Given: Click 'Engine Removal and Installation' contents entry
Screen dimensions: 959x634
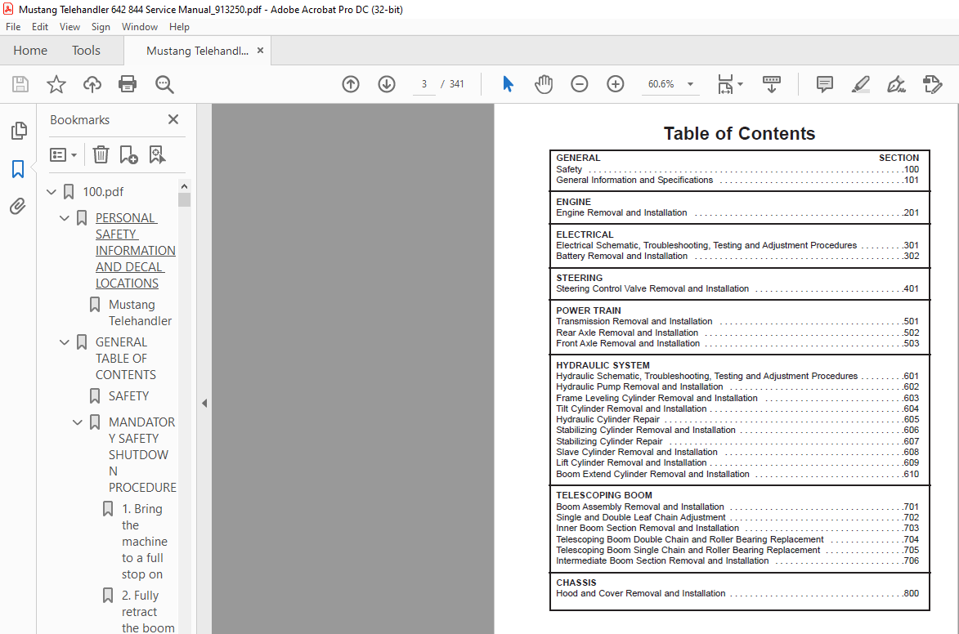Looking at the screenshot, I should click(x=621, y=212).
